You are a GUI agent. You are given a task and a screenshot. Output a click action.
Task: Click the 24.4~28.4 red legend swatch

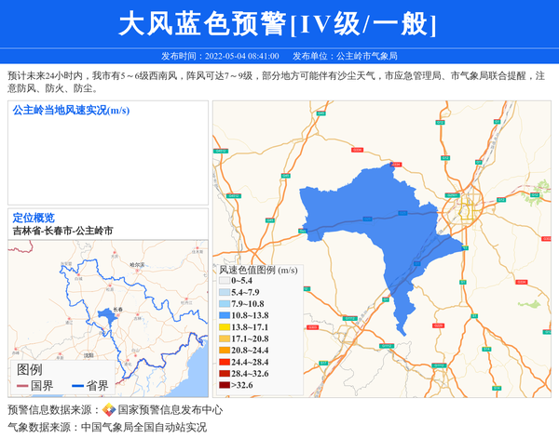click(225, 362)
